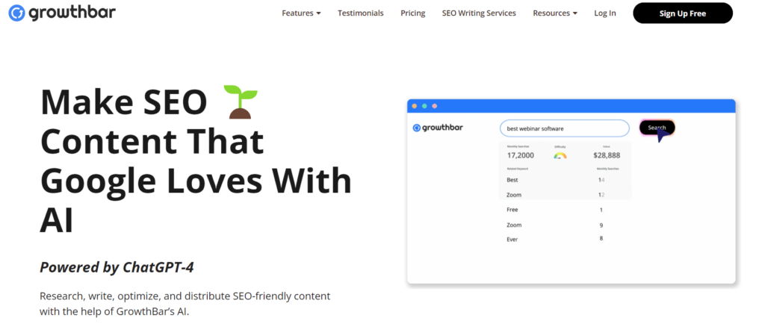765x327 pixels.
Task: Click the Log In link
Action: pyautogui.click(x=605, y=13)
